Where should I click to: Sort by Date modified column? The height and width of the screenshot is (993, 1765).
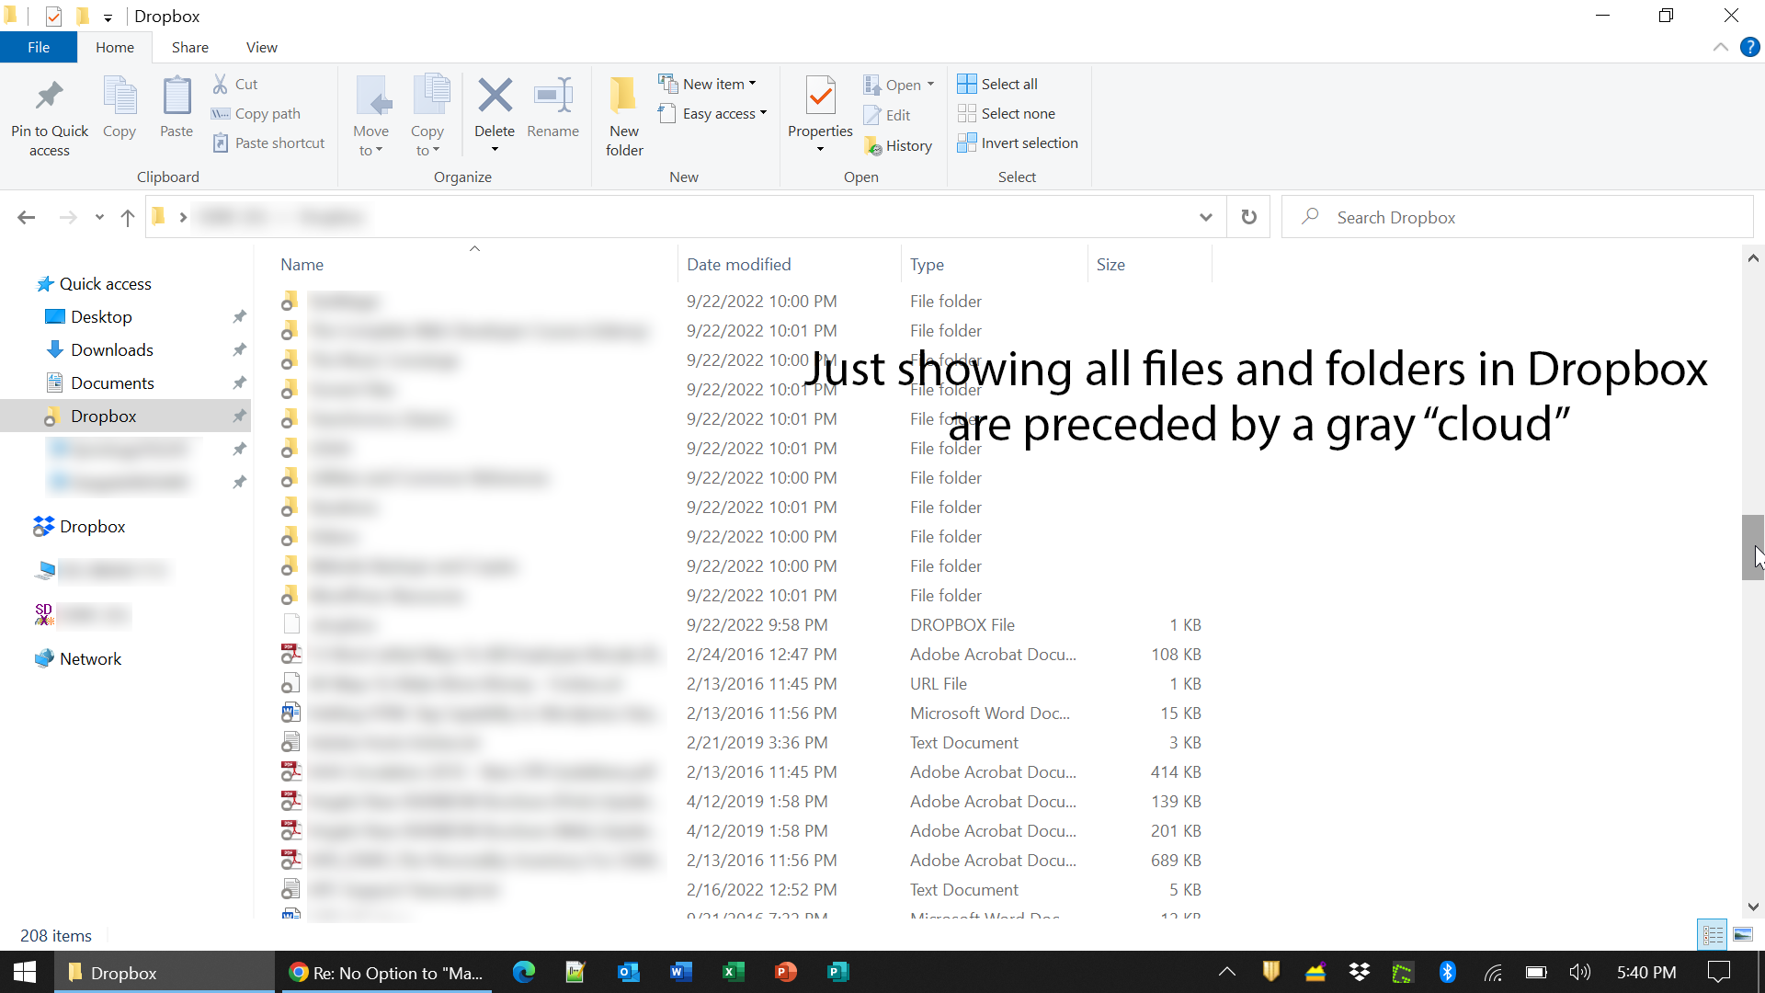(790, 265)
